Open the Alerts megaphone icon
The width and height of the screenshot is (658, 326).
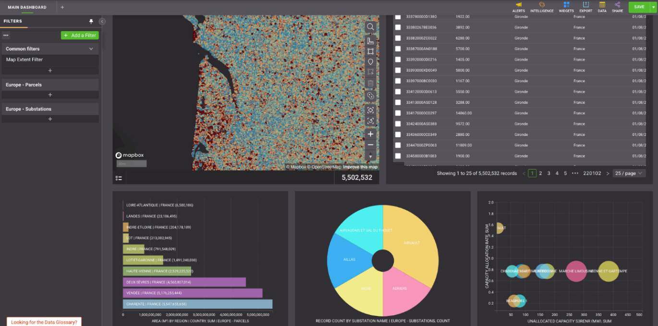519,7
